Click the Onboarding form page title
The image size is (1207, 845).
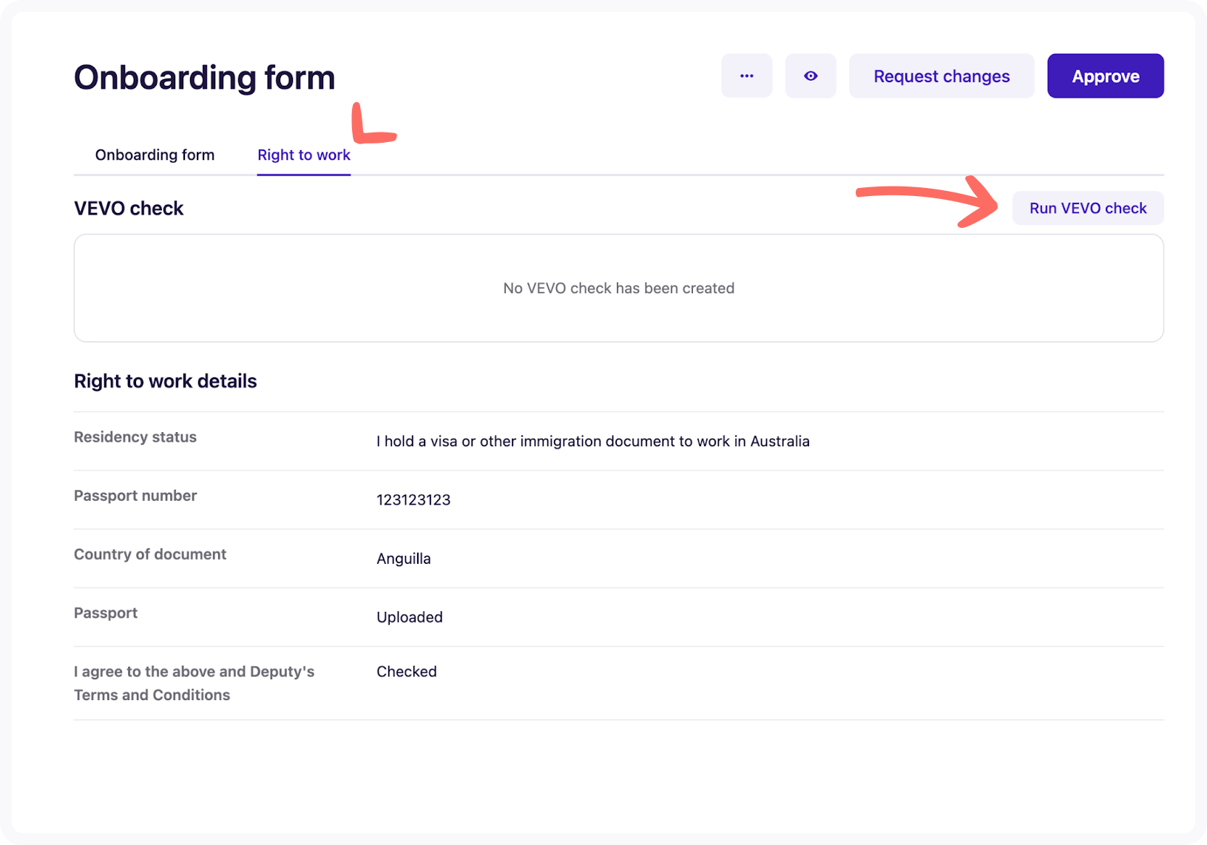204,76
